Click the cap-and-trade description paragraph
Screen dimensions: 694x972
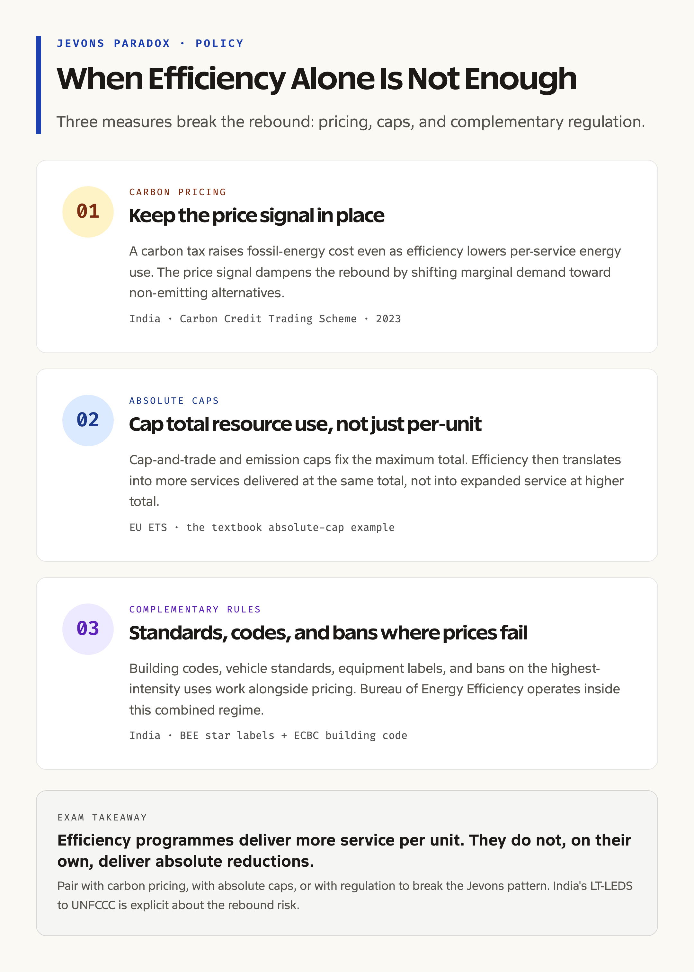pos(377,481)
